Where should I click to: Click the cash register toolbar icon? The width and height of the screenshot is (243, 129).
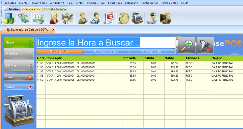click(137, 18)
